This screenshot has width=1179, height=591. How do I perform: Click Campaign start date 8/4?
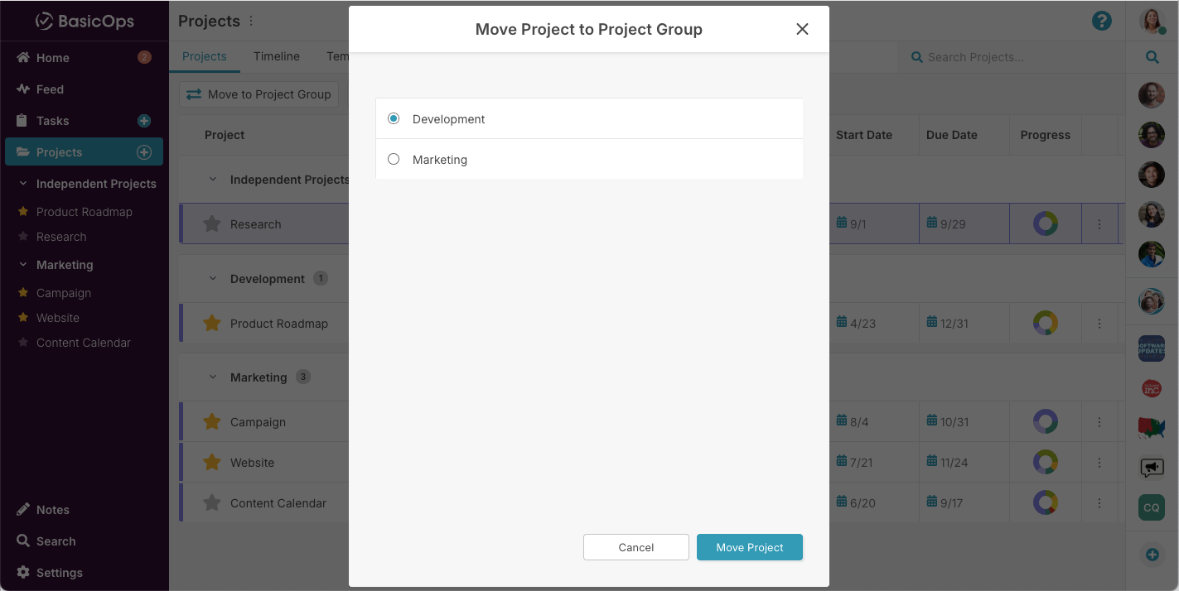pos(853,421)
